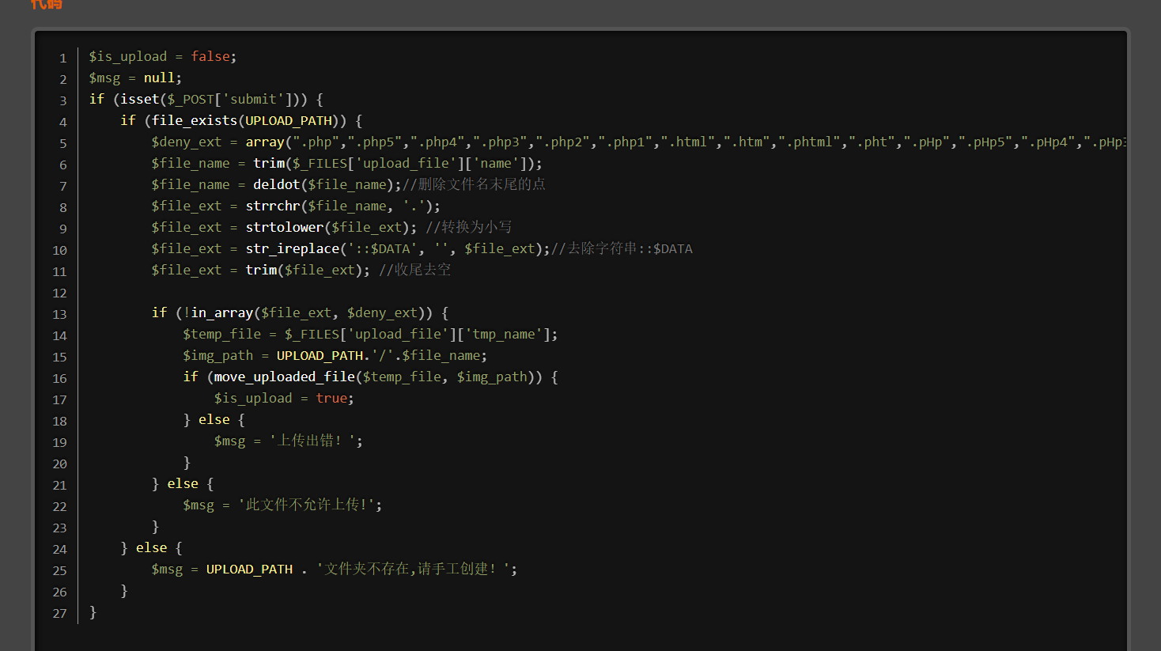Click '} else {' on line 21
The image size is (1161, 651).
pyautogui.click(x=183, y=483)
